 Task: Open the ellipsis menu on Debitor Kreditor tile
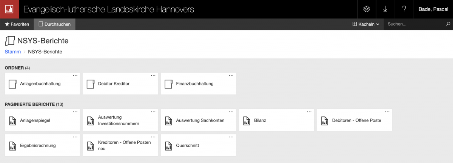(153, 75)
